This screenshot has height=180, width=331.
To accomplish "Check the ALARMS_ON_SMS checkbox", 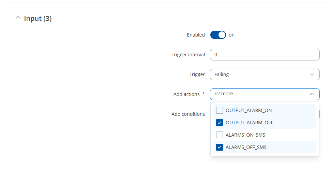I will (x=220, y=135).
